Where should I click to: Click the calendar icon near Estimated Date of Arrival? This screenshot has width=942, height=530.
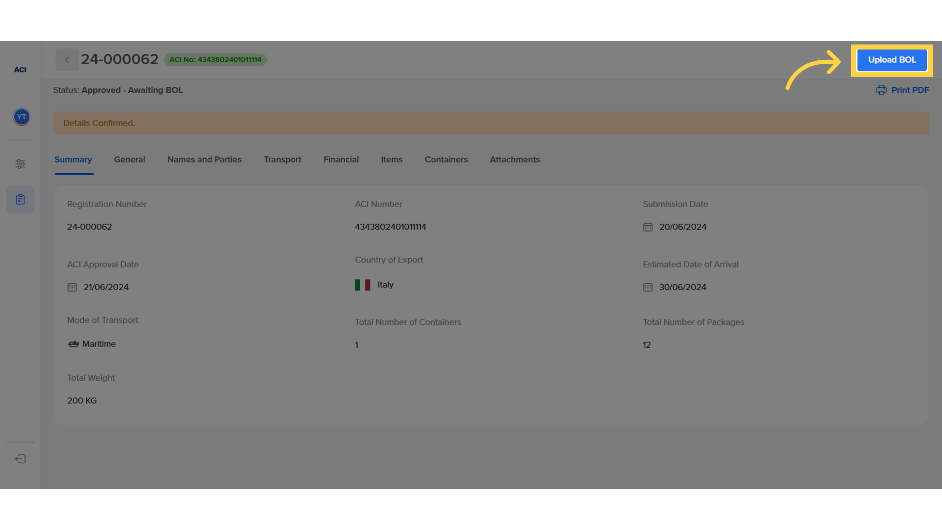click(648, 287)
